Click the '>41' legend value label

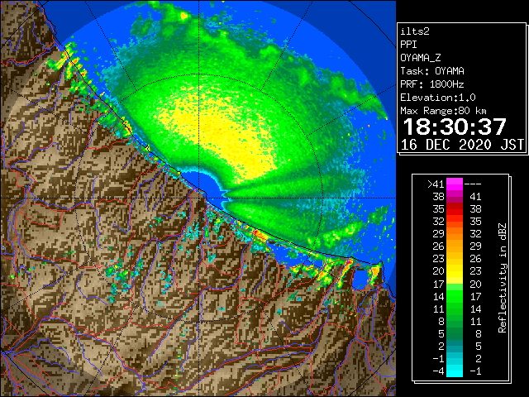436,184
